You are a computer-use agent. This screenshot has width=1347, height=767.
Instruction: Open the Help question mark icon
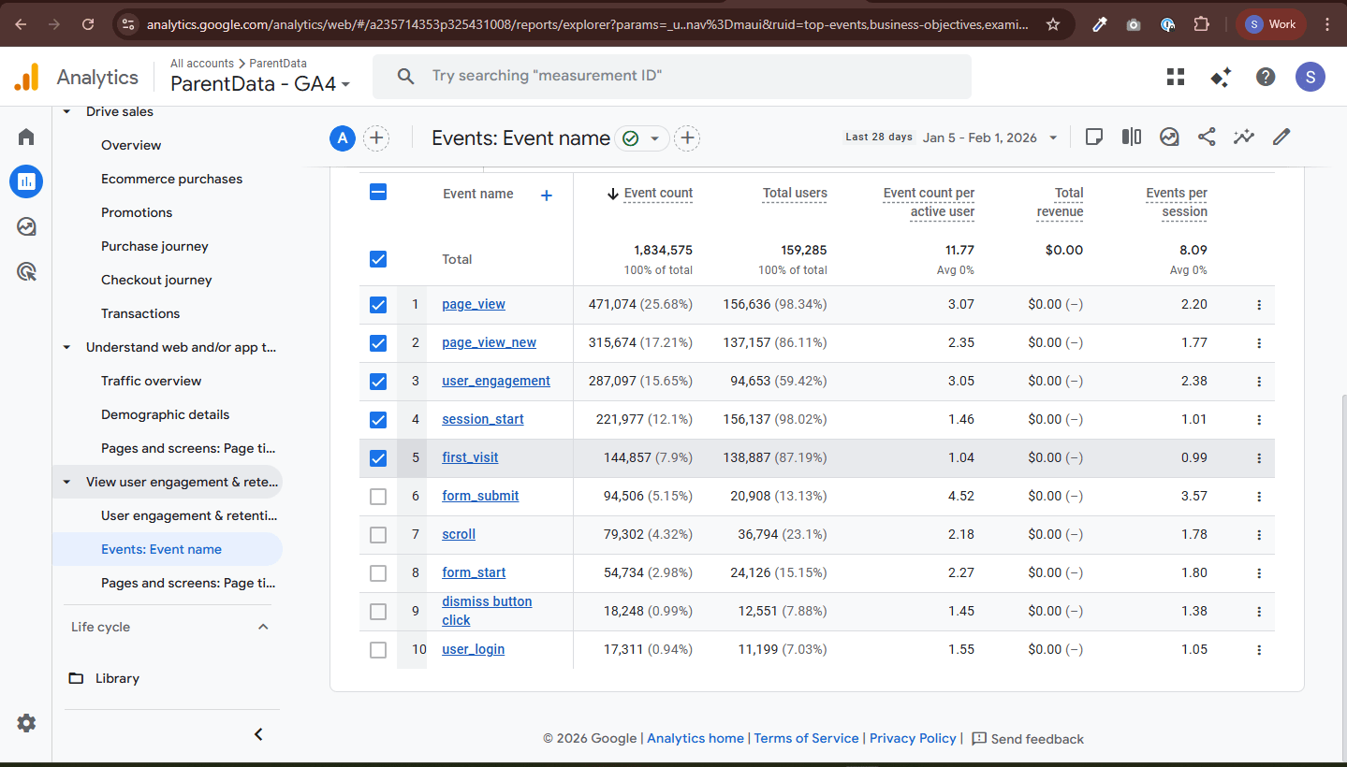1266,77
